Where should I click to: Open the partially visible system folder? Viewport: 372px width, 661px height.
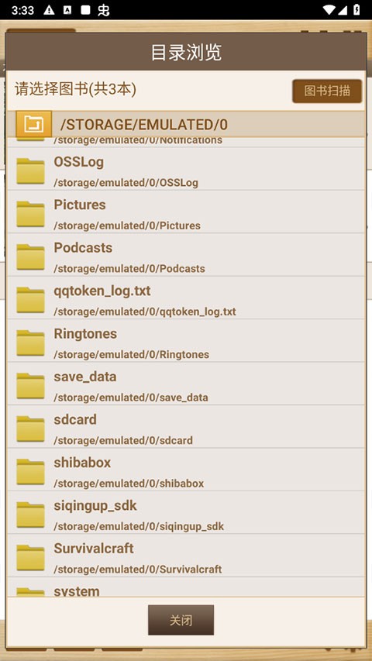(186, 587)
